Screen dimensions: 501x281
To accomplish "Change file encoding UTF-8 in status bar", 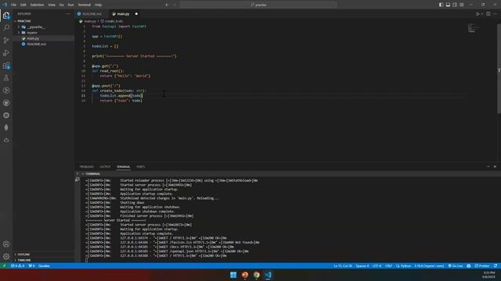I will click(377, 265).
